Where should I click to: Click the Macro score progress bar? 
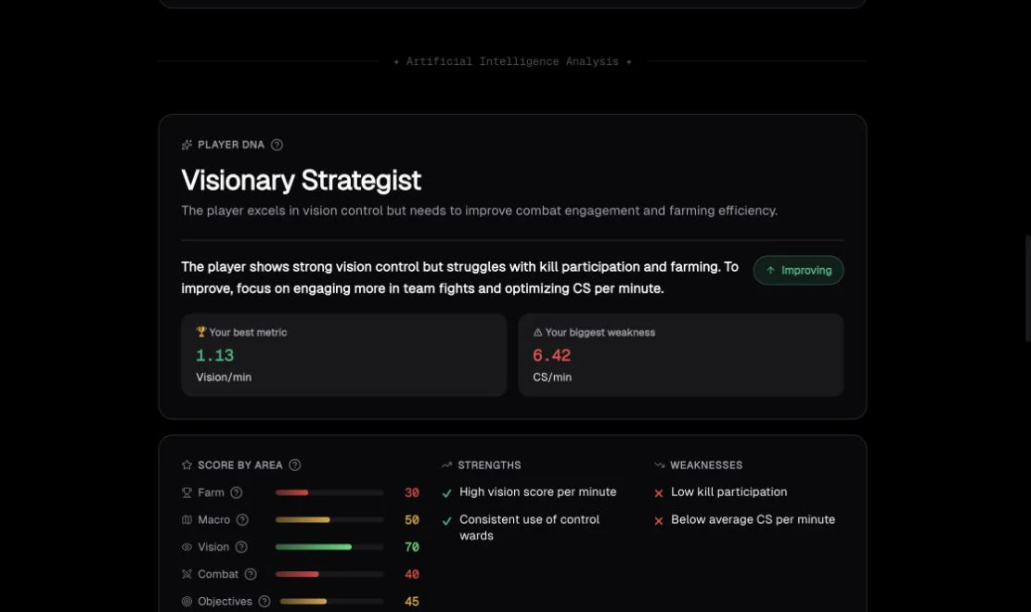coord(329,519)
